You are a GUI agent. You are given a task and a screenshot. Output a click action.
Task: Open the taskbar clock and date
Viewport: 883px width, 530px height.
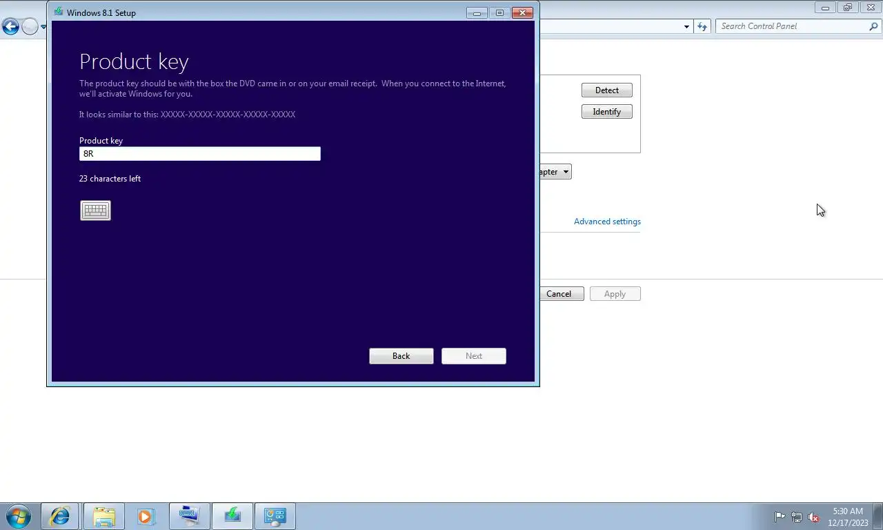pyautogui.click(x=848, y=517)
